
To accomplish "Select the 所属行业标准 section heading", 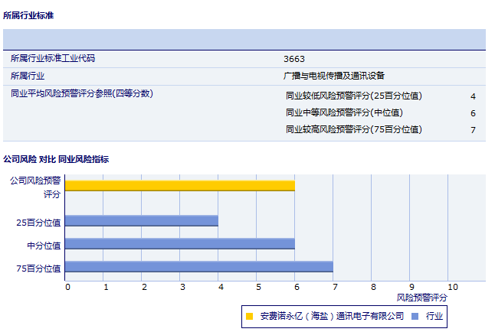I will 28,15.
